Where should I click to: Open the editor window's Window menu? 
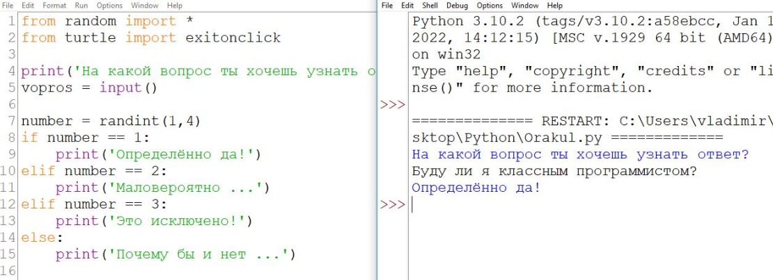(144, 6)
